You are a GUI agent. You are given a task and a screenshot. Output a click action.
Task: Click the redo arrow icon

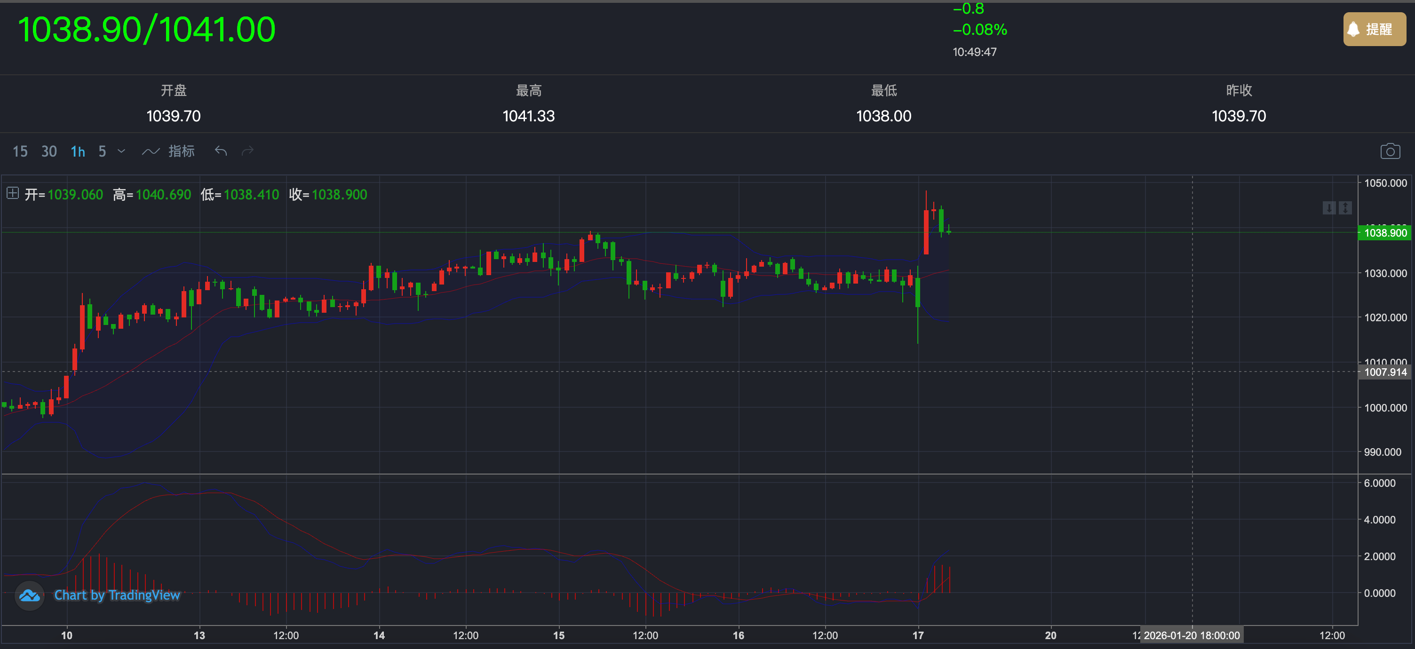coord(248,151)
